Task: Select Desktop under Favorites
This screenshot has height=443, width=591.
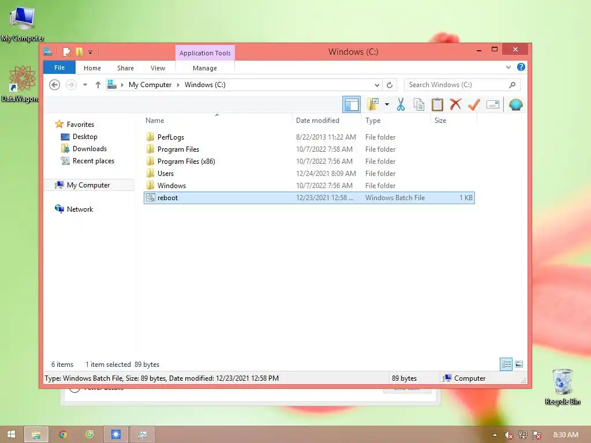Action: pos(85,137)
